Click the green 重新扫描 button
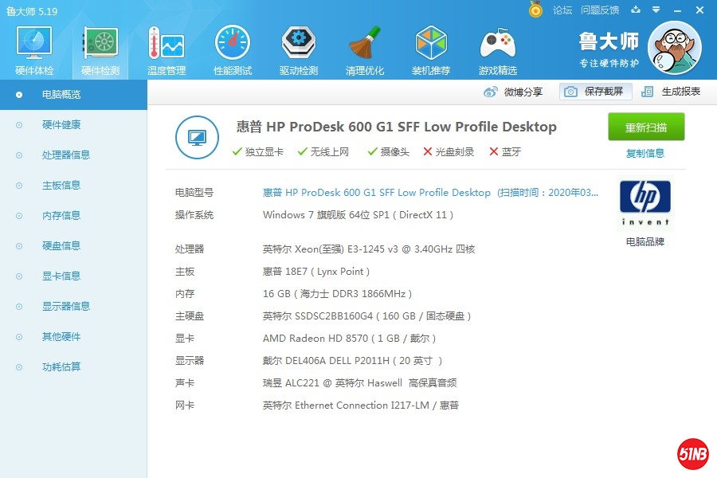The image size is (717, 478). (x=646, y=127)
